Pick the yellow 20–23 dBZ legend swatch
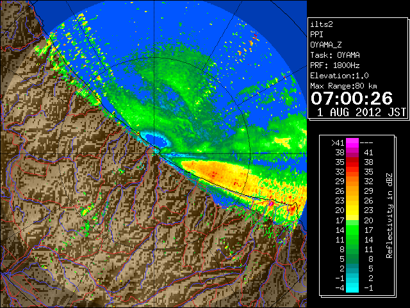410x308 pixels. (x=352, y=210)
